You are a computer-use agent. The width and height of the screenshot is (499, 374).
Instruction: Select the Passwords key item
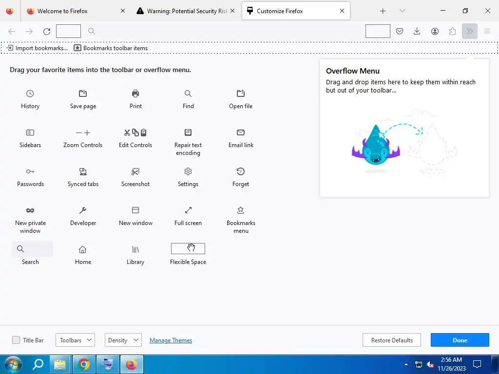tap(30, 177)
